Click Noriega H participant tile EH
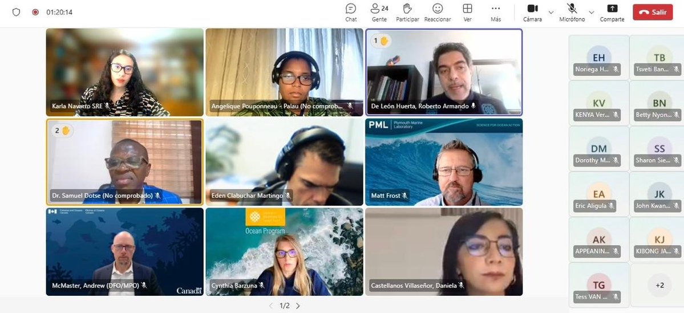The image size is (684, 313). click(599, 57)
